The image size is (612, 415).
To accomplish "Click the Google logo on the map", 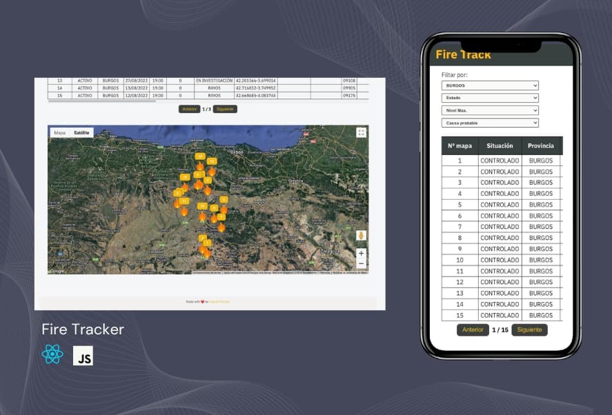I will point(57,271).
